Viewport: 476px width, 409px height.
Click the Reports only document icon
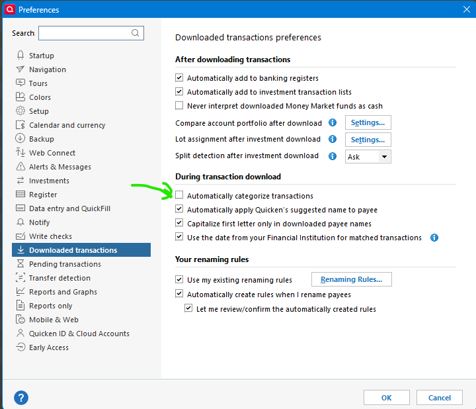(20, 305)
